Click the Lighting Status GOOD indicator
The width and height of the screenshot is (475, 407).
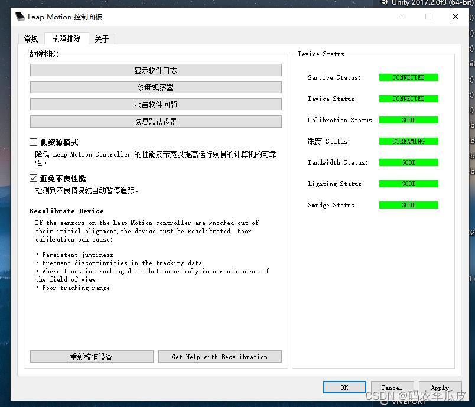[408, 184]
